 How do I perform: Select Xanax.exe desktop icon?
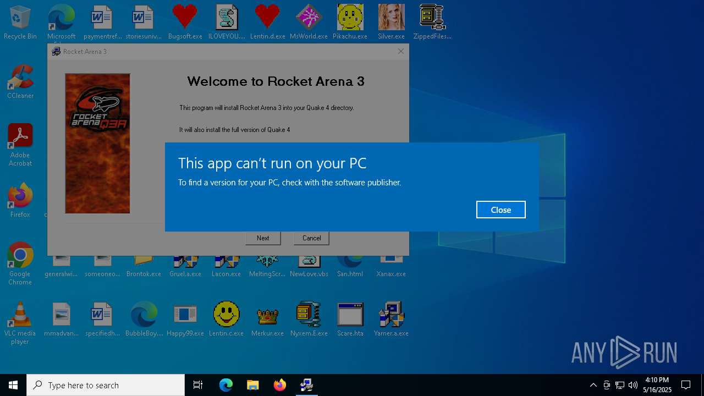point(391,267)
